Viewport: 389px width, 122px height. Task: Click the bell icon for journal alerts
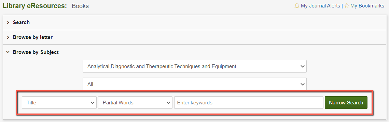coord(297,6)
